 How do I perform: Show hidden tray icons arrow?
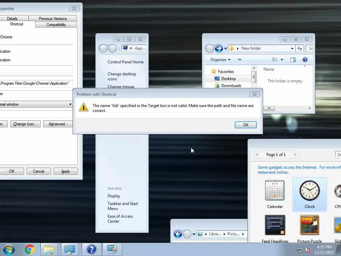click(291, 250)
